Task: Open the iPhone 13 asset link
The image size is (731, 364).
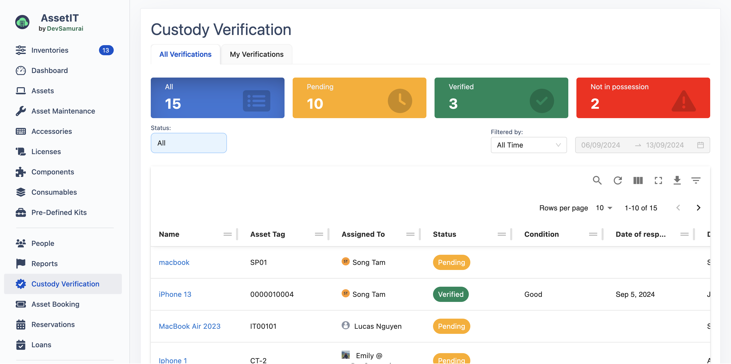Action: (x=175, y=294)
